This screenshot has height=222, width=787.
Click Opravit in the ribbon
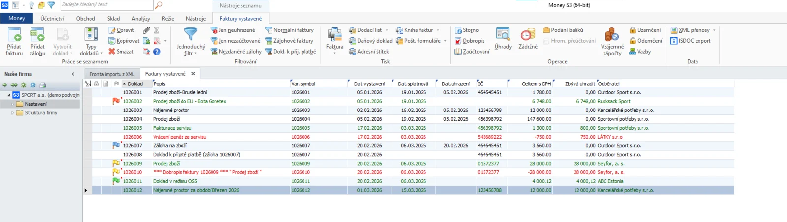[x=121, y=30]
